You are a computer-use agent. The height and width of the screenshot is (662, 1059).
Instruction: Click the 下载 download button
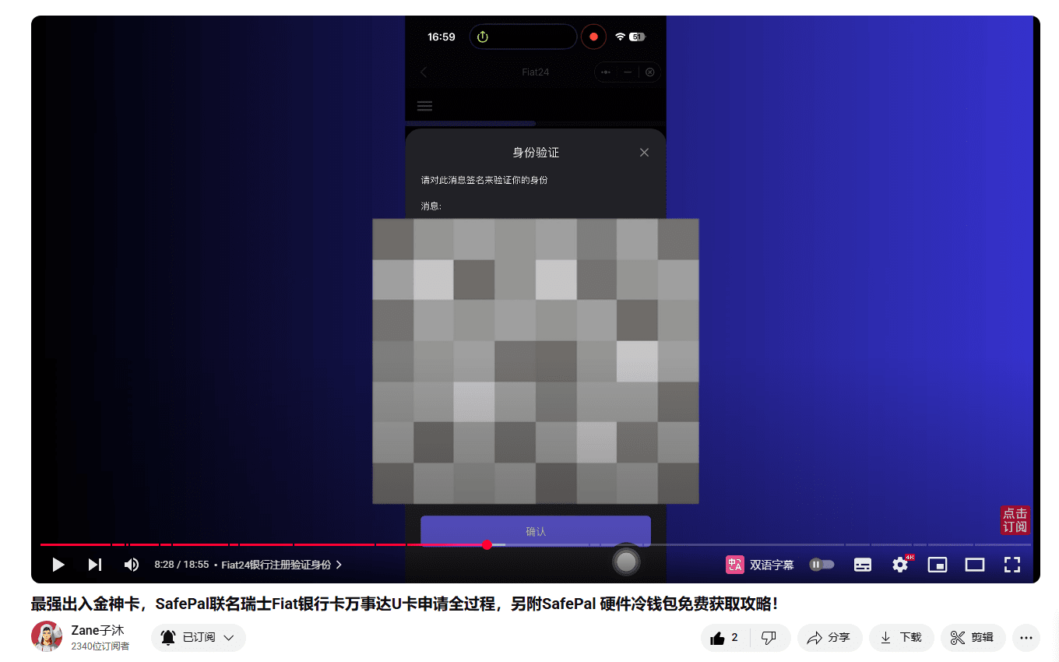click(902, 638)
